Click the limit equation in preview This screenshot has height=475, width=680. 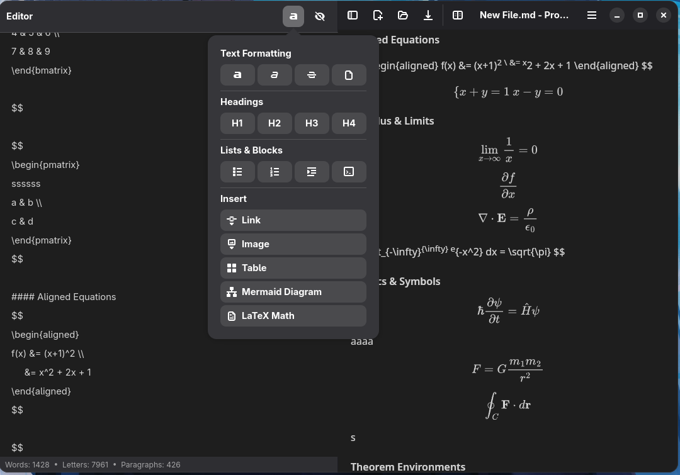coord(508,150)
